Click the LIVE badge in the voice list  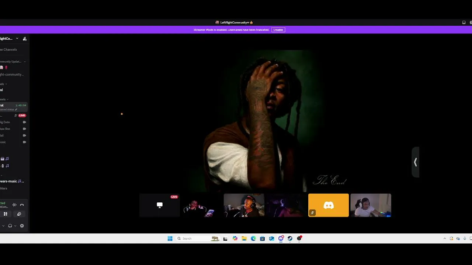[x=22, y=116]
